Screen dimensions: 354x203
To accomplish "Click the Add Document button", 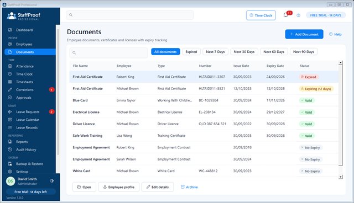I will (304, 34).
